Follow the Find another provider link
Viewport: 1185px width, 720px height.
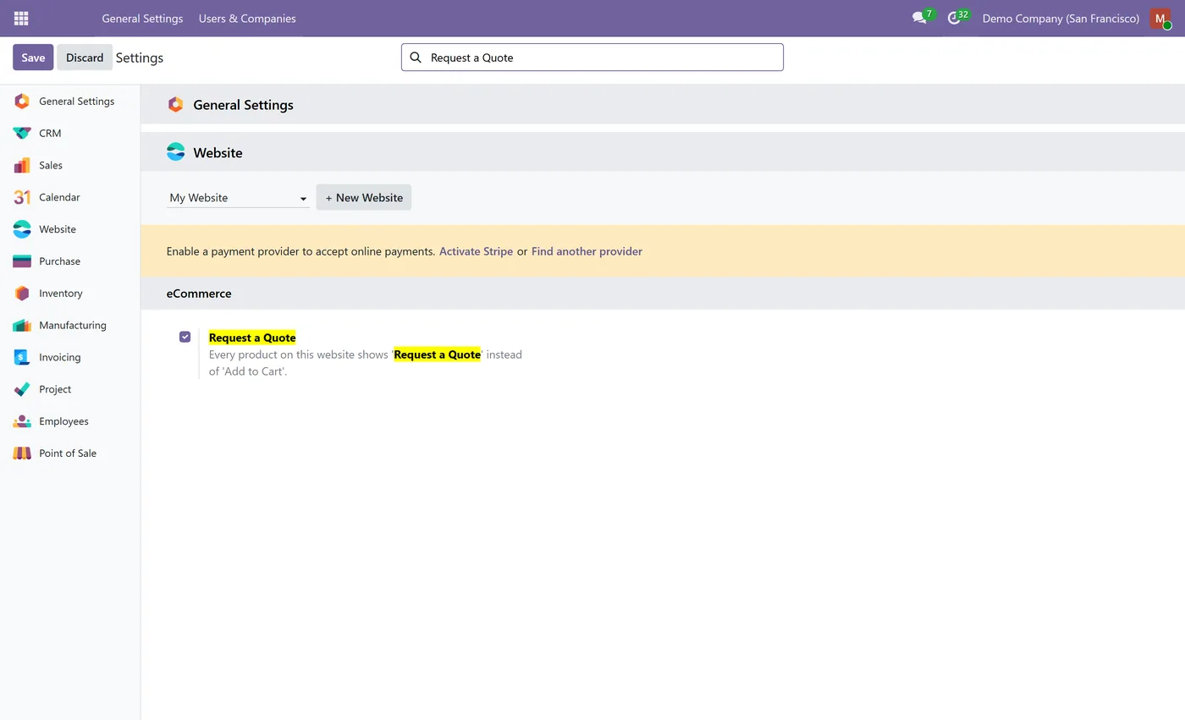587,251
